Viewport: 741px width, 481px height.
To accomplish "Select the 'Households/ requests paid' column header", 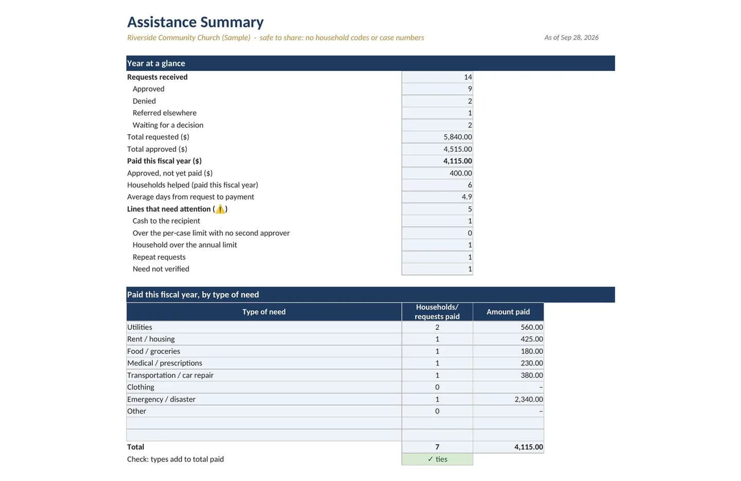I will click(x=437, y=312).
